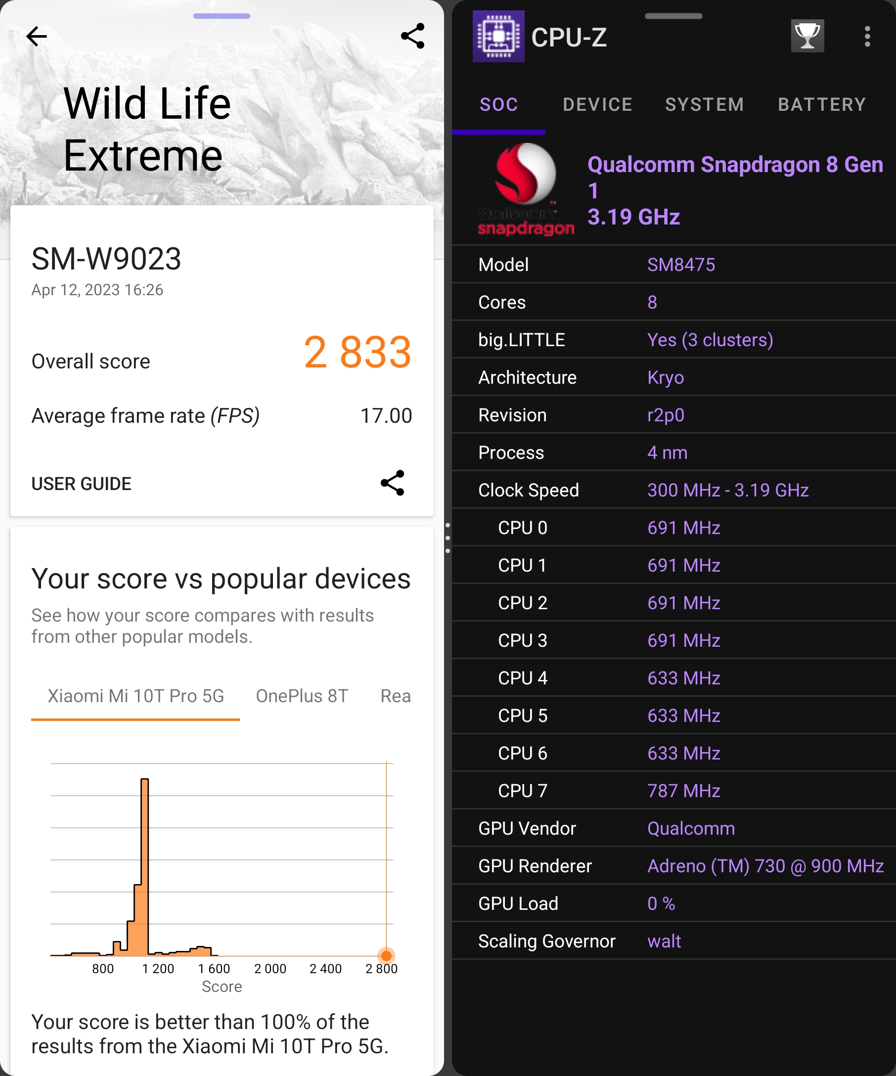Tap Clock Speed value 300 MHz - 3.19 GHz
The image size is (896, 1076).
728,491
